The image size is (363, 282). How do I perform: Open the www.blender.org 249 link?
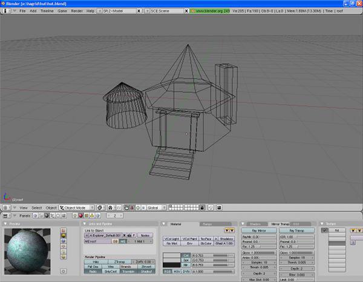coord(211,11)
